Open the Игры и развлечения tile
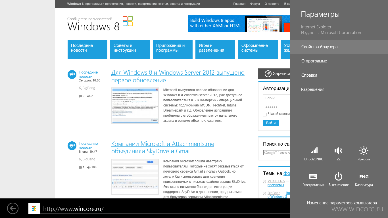Screen dimensions: 388x218 tap(215, 50)
